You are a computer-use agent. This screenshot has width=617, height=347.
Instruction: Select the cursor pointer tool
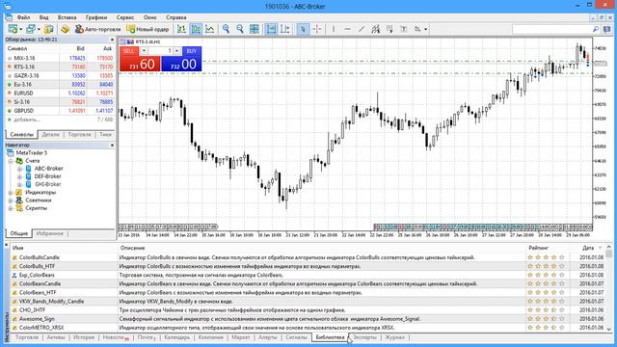pos(303,29)
